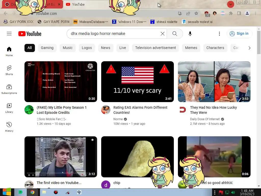Open 'Rating EAS Alarms From Different Countries!' title
The width and height of the screenshot is (261, 196).
click(140, 110)
